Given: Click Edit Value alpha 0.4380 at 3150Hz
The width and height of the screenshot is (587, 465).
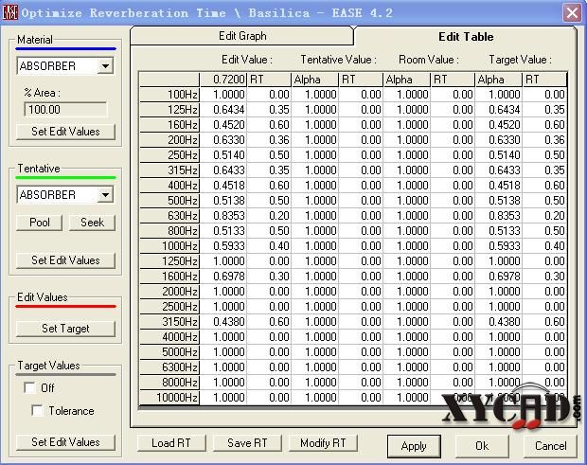Looking at the screenshot, I should tap(223, 322).
